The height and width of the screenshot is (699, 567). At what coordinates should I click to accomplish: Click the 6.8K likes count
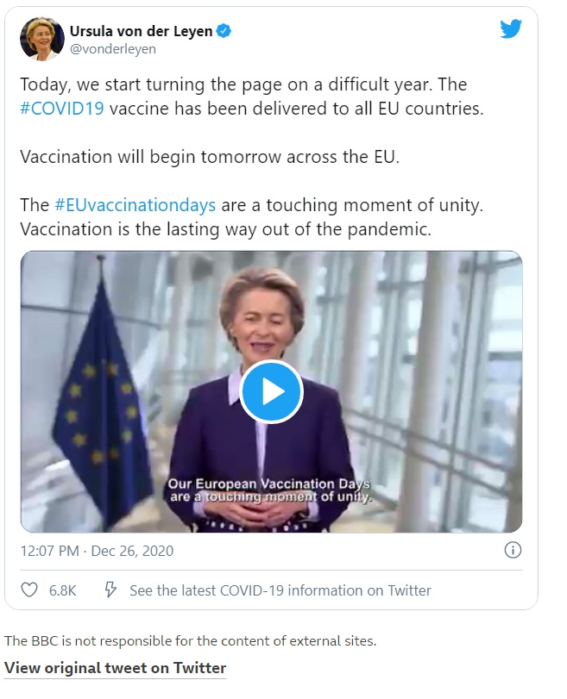[62, 590]
